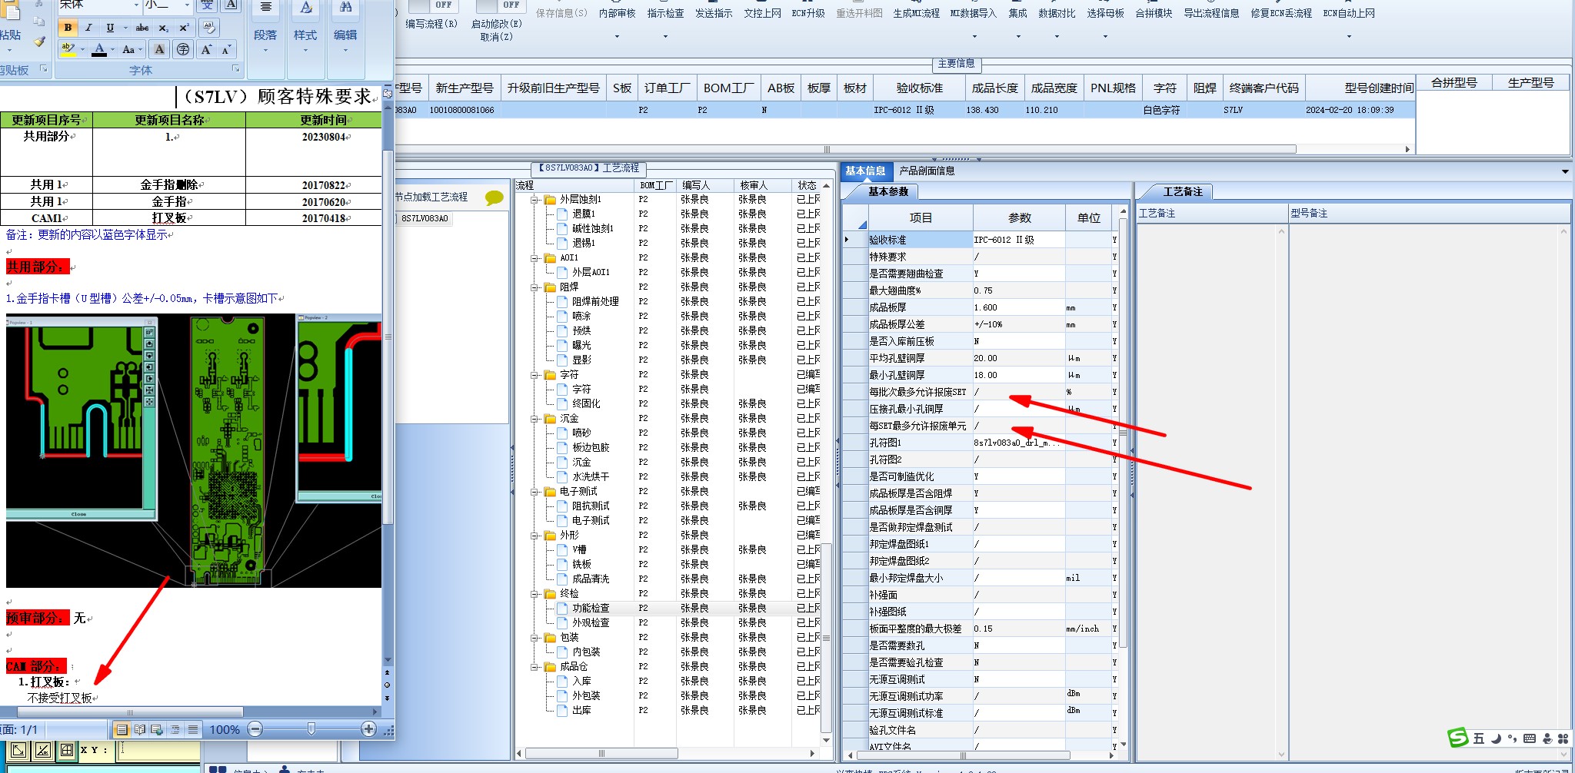Open the 编辑 (Editing) group
This screenshot has height=773, width=1575.
[345, 35]
